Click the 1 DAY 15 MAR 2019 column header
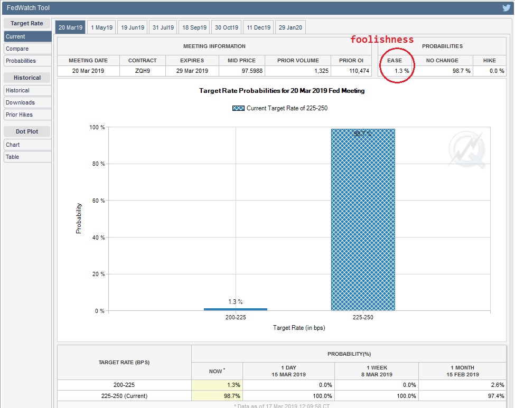This screenshot has height=408, width=515. click(x=289, y=371)
